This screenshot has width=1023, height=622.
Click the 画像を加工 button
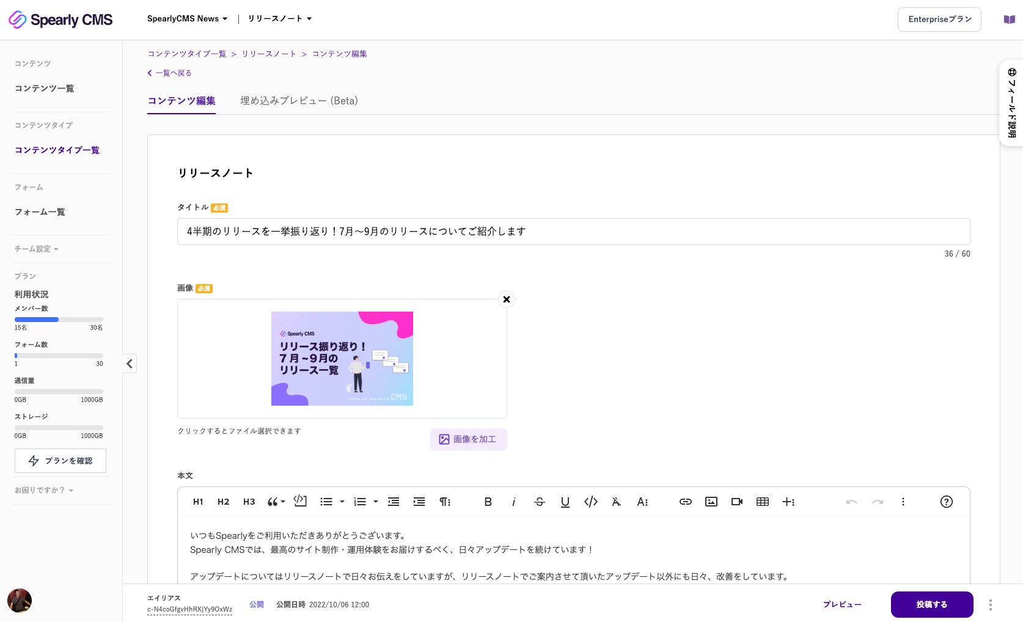469,439
